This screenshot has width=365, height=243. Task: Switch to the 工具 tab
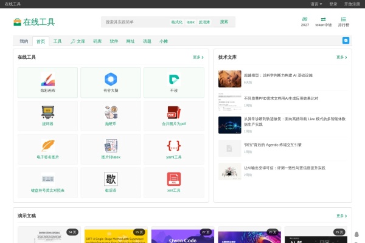coord(58,41)
